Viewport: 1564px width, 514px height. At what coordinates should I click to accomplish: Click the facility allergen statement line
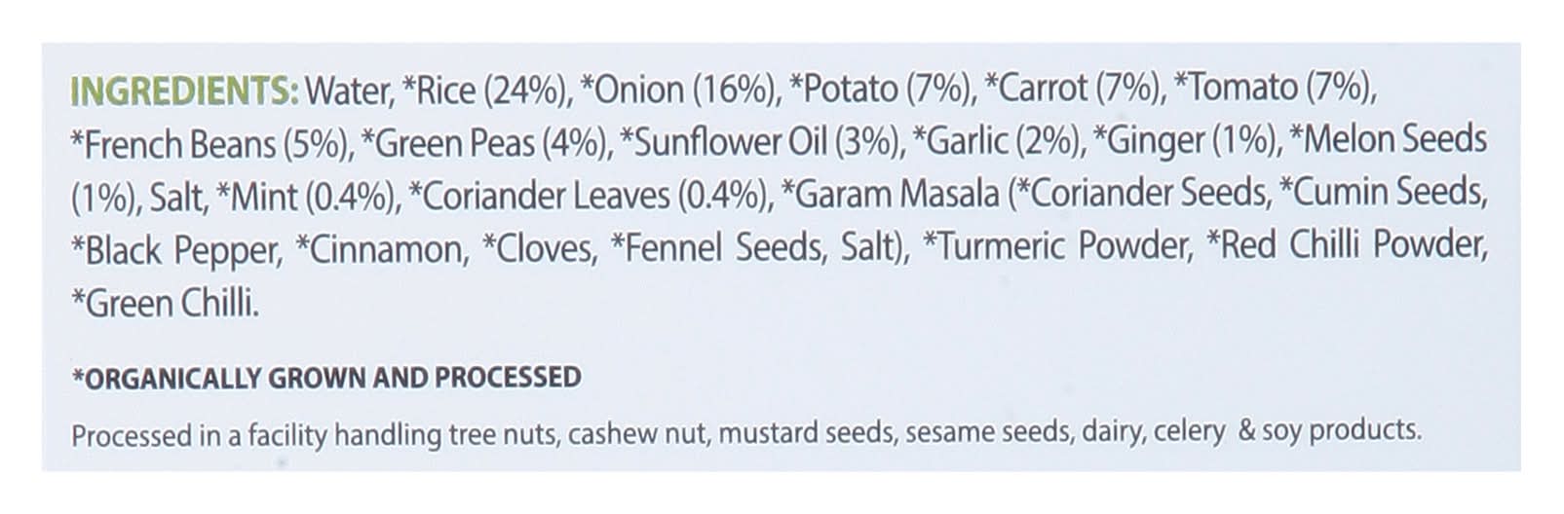tap(745, 431)
